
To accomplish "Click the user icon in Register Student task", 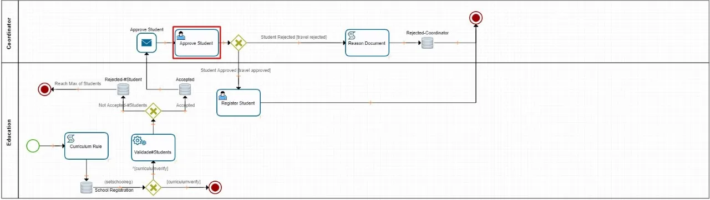I will (x=223, y=95).
